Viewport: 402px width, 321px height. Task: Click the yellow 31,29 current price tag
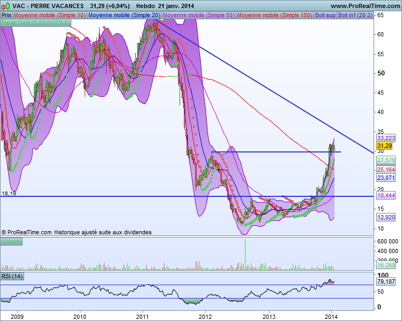pyautogui.click(x=384, y=146)
